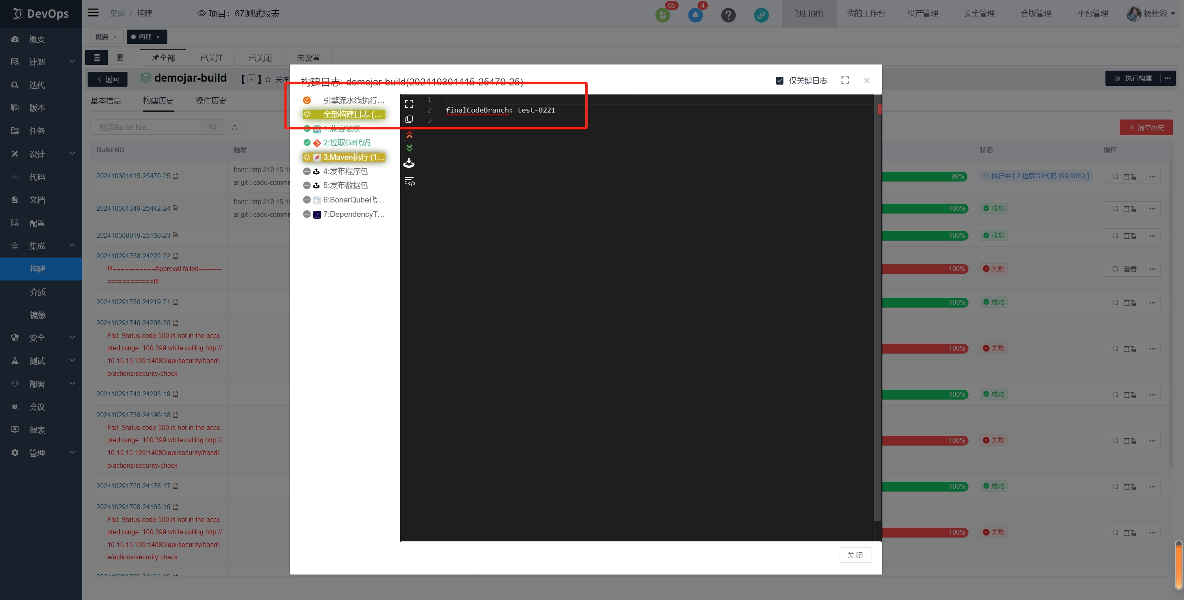Click the 检索Build No search field
The width and height of the screenshot is (1184, 600).
(x=146, y=127)
